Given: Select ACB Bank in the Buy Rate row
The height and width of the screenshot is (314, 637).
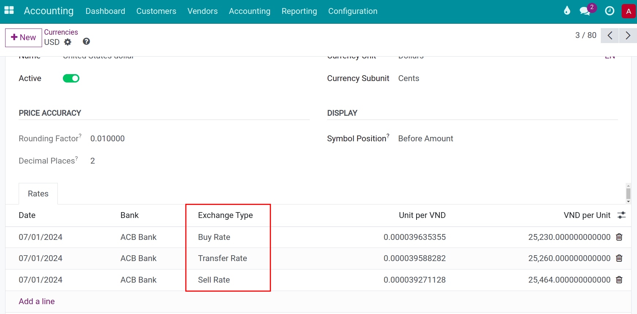Looking at the screenshot, I should coord(138,237).
